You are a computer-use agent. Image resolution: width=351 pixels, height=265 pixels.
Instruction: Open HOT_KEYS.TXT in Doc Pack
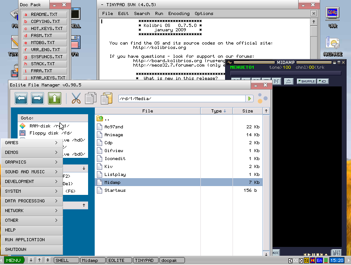(x=45, y=29)
